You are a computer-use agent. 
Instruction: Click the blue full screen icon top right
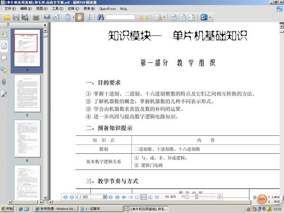279,9
